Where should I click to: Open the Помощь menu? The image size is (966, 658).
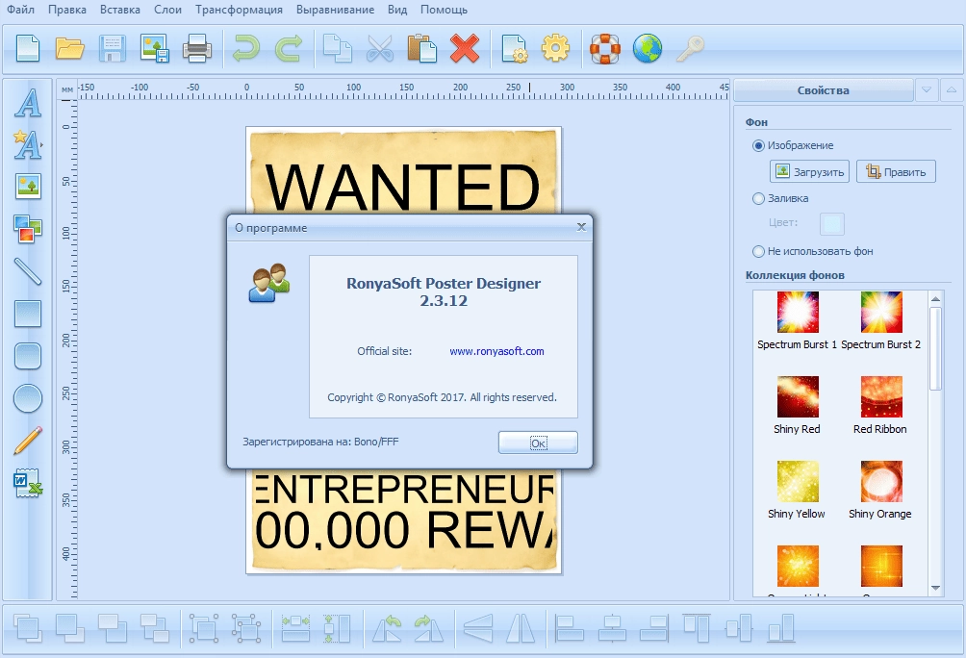[x=444, y=10]
